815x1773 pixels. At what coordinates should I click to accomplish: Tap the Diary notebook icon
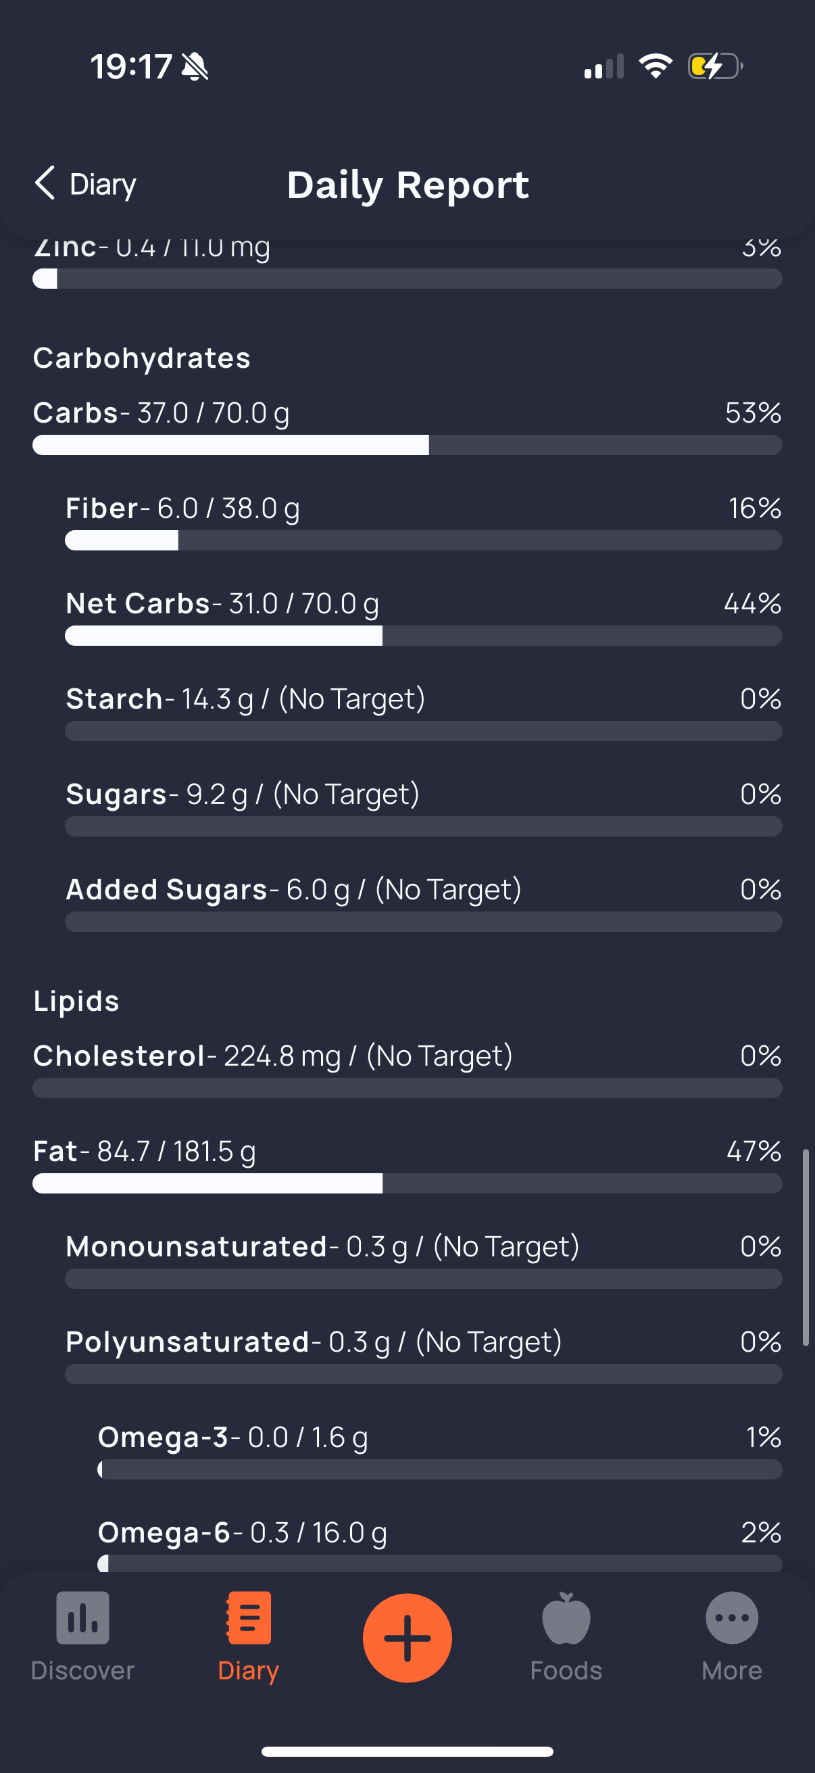point(248,1617)
